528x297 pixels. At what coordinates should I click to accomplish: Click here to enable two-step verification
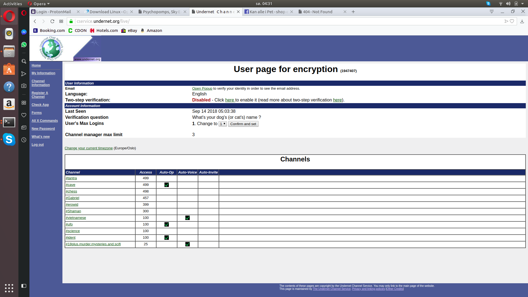(230, 100)
